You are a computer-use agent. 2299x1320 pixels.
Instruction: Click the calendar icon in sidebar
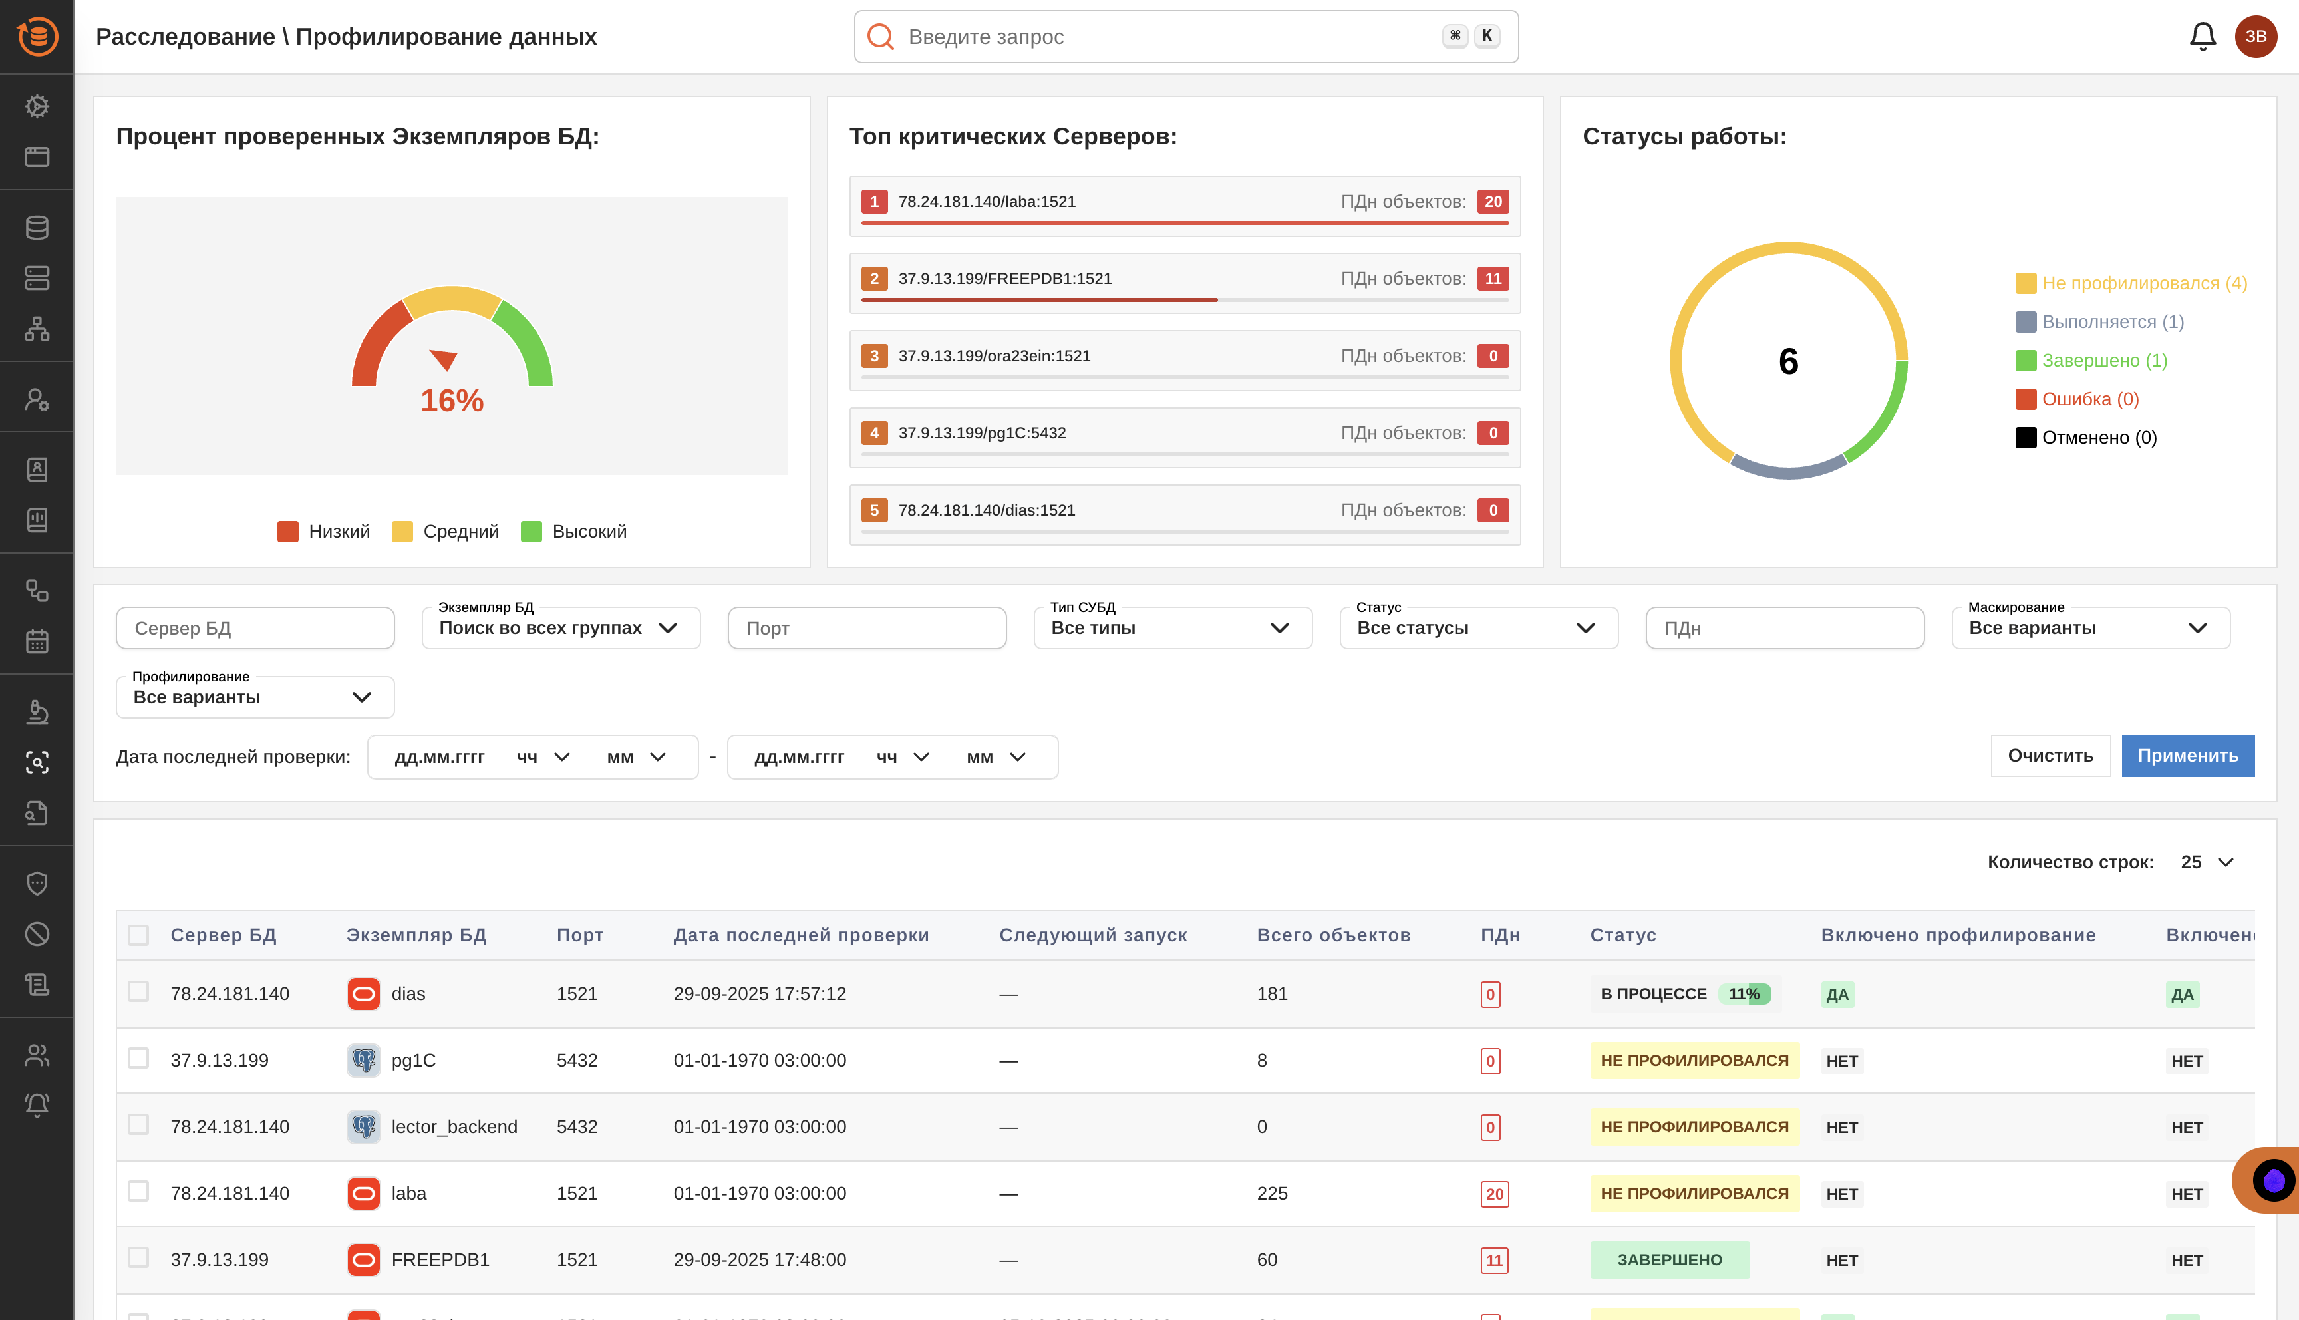[x=37, y=642]
